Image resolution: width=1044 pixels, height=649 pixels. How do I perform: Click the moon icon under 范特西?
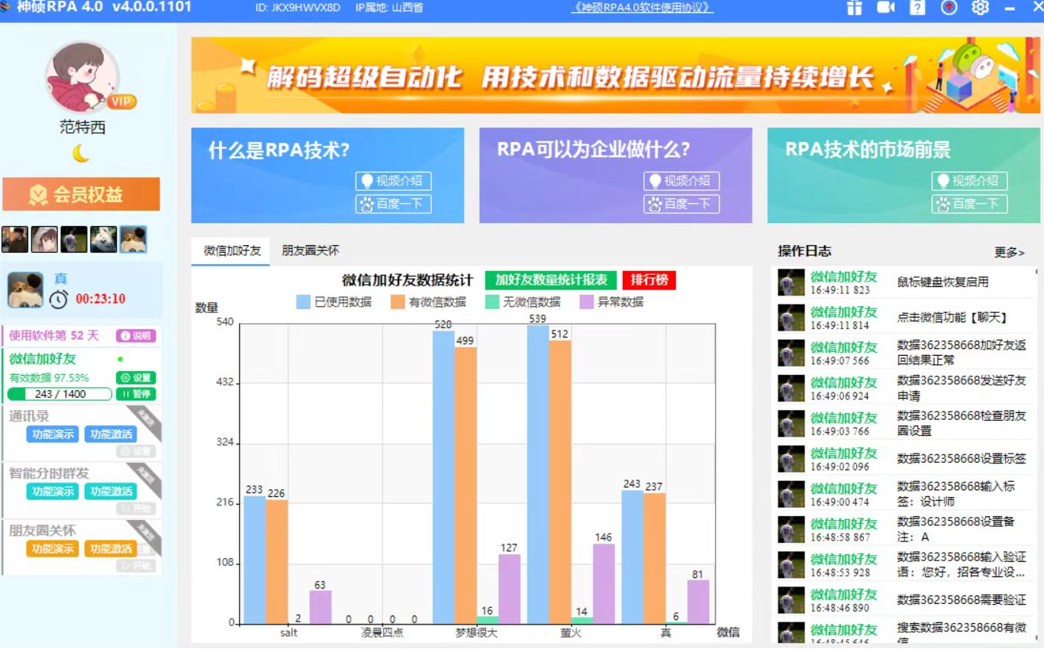tap(81, 154)
